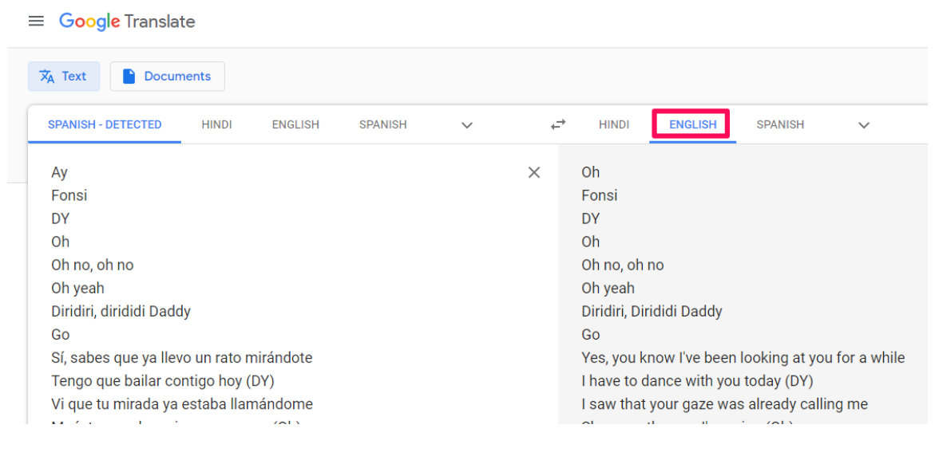Viewport: 939px width, 456px height.
Task: Click source line 'Tengo que bailar contigo hoy (DY)'
Action: [x=163, y=381]
